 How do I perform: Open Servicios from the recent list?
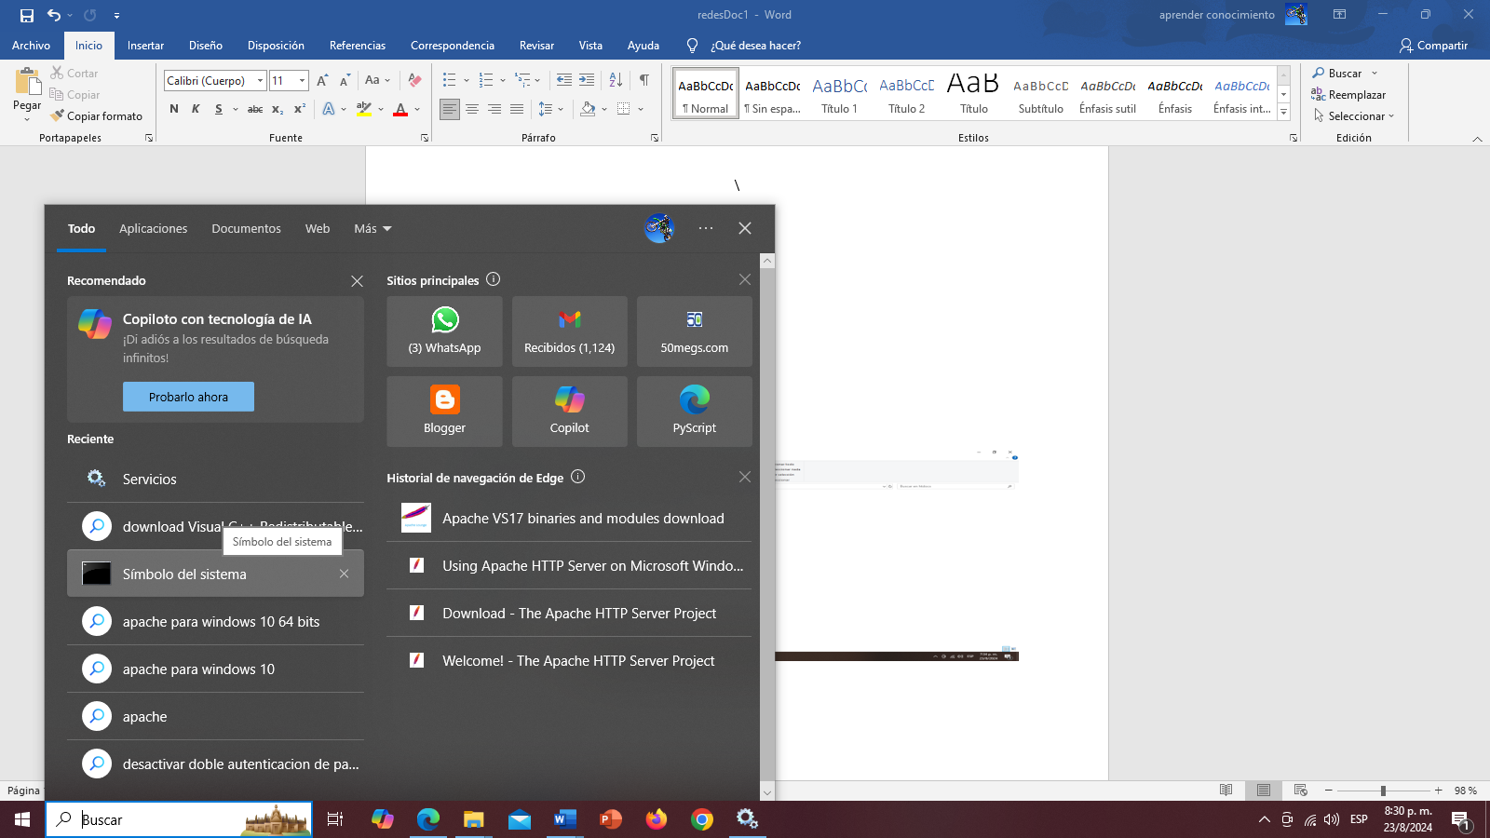tap(215, 480)
